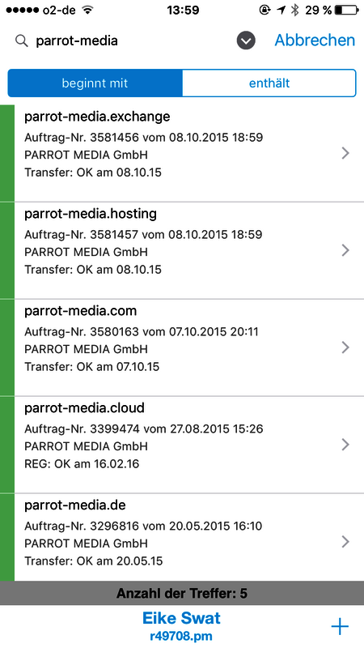Select the "beginnt mit" filter segment
Image resolution: width=364 pixels, height=648 pixels.
(x=95, y=83)
